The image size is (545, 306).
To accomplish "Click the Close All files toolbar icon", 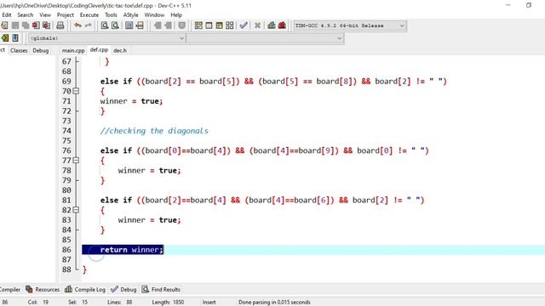I will point(46,25).
